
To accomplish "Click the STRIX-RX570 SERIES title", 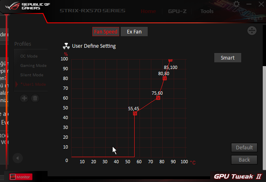I will [x=92, y=11].
